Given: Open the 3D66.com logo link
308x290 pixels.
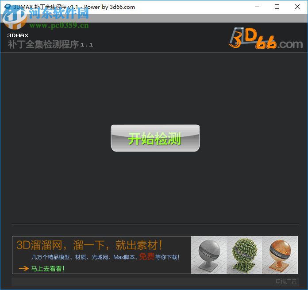Looking at the screenshot, I should [x=266, y=38].
